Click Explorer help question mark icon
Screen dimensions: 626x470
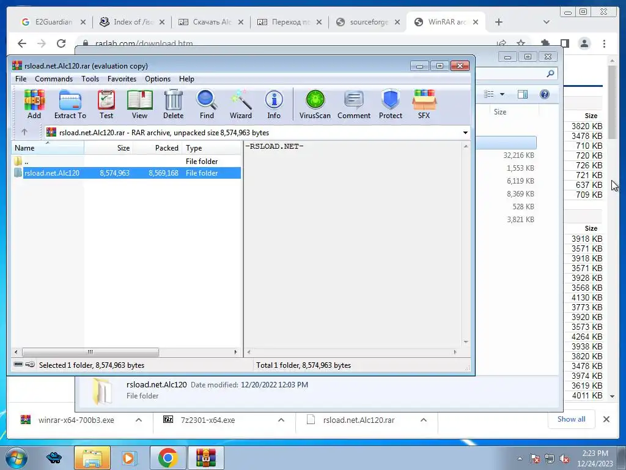pyautogui.click(x=545, y=94)
